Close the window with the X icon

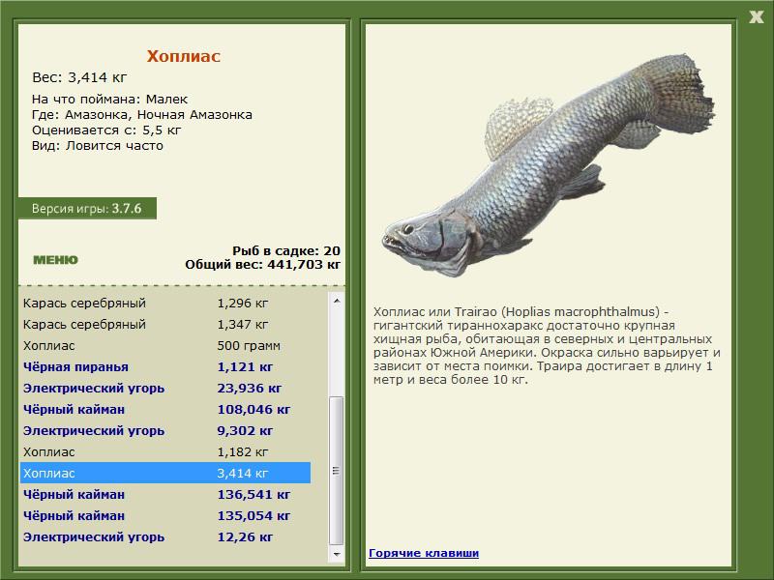[x=756, y=17]
